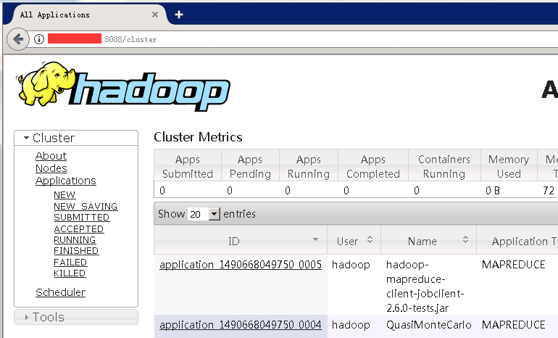Click hadoop user in the 0005 row
Screen dimensions: 558x338
(351, 265)
